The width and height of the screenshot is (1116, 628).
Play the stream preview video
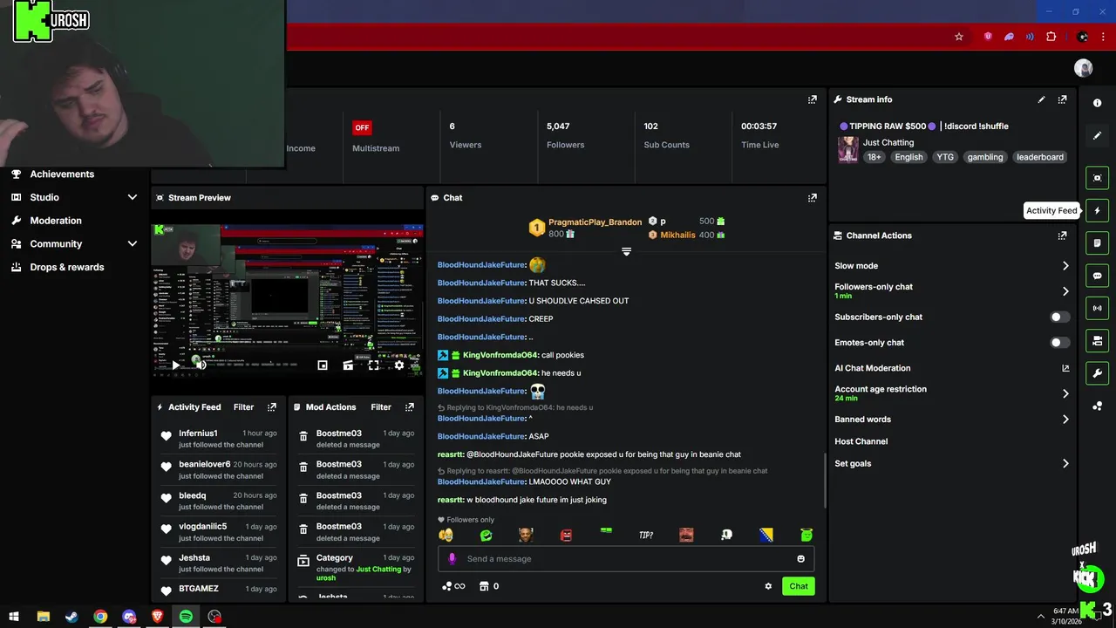(x=174, y=365)
